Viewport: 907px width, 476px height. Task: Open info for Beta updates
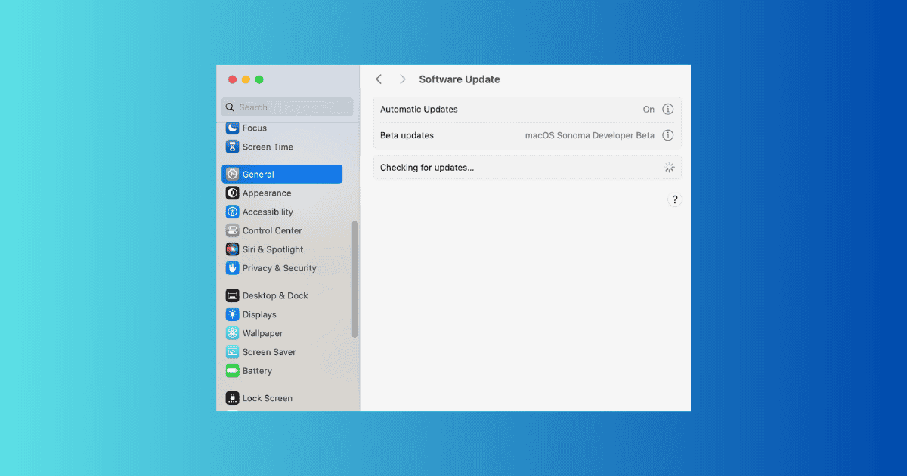coord(668,135)
